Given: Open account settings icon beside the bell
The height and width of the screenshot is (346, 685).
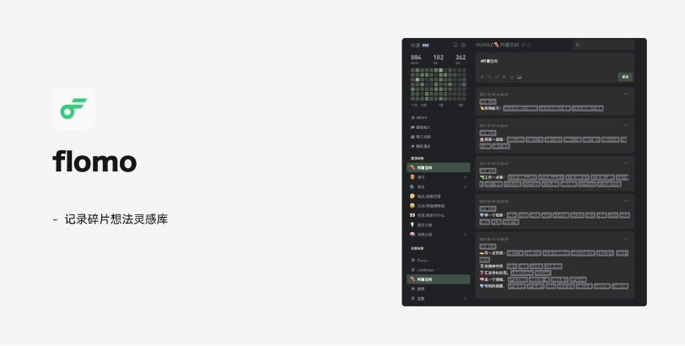Looking at the screenshot, I should [x=463, y=45].
